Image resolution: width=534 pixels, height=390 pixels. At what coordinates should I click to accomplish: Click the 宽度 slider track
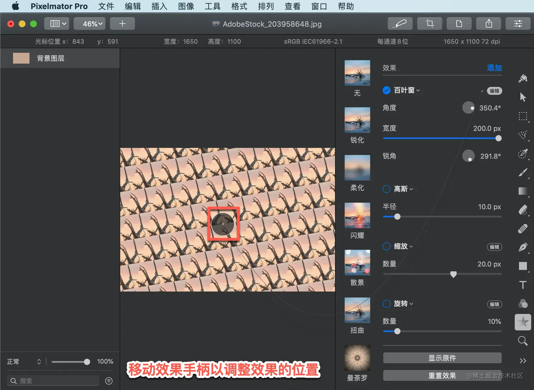[x=442, y=138]
